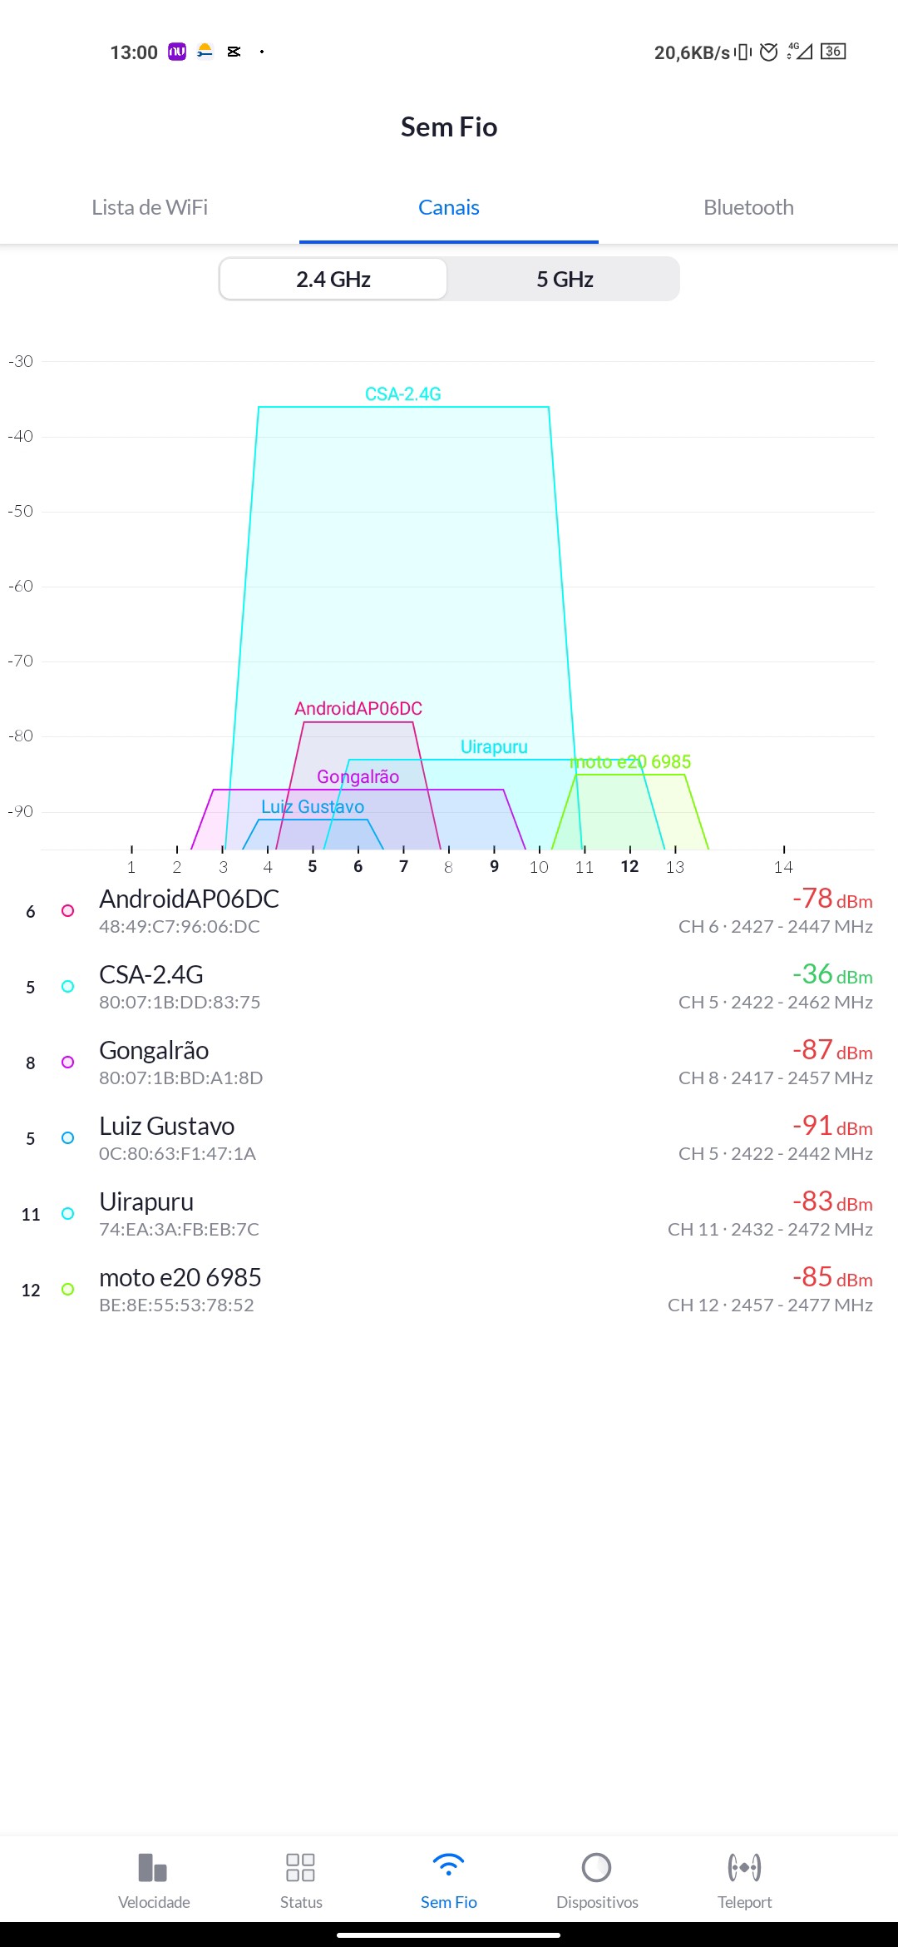Tap the Sem Fio WiFi icon
Viewport: 898px width, 1947px height.
(x=448, y=1865)
